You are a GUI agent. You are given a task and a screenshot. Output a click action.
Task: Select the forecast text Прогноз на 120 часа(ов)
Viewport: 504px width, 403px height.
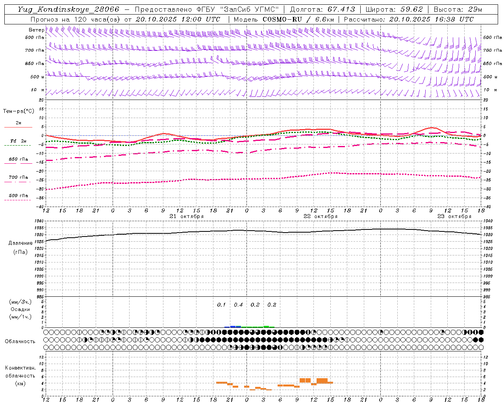pos(75,19)
